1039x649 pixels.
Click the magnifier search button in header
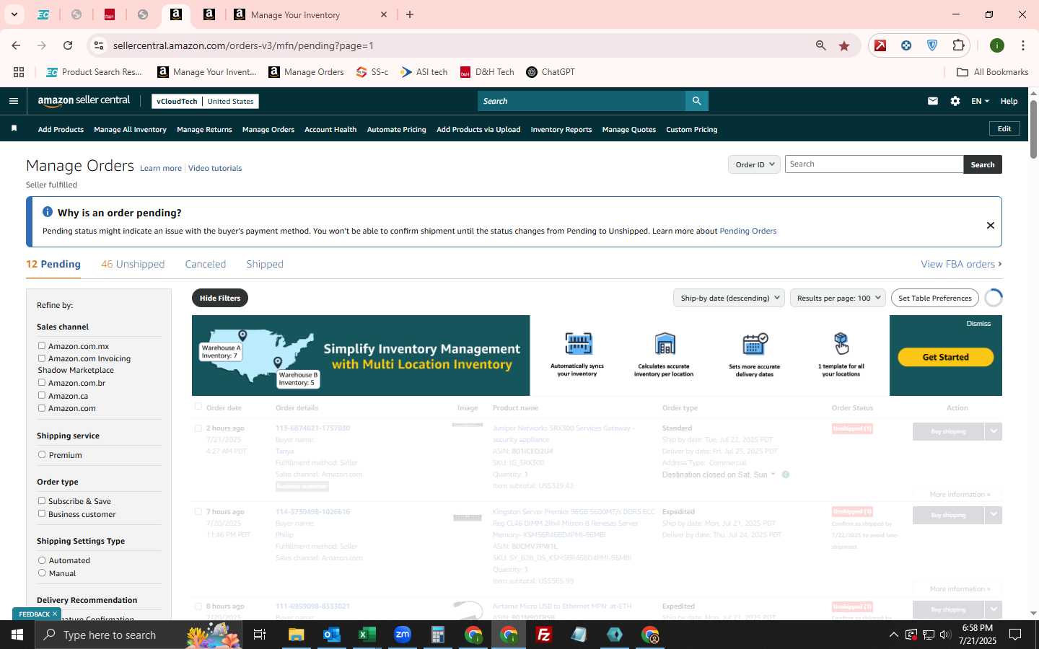pos(696,101)
